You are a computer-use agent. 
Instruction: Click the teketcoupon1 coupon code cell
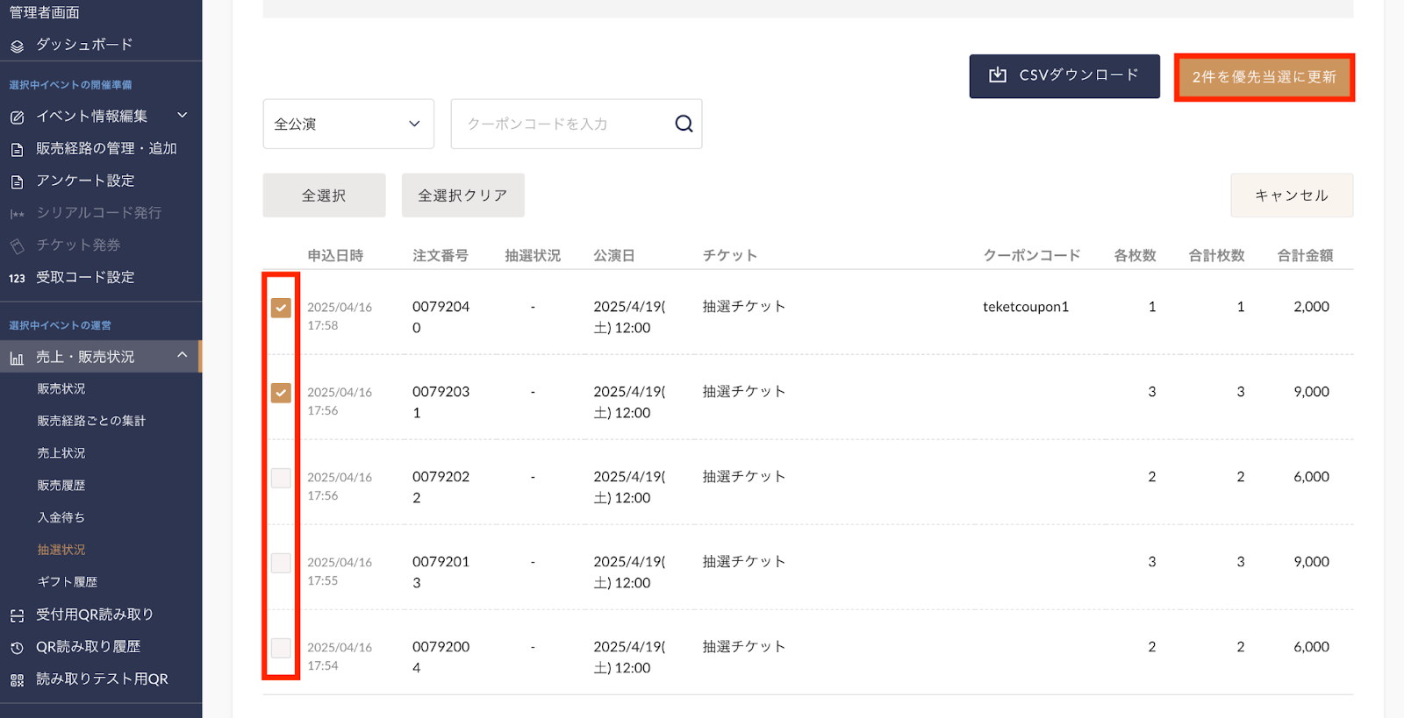click(x=1026, y=307)
